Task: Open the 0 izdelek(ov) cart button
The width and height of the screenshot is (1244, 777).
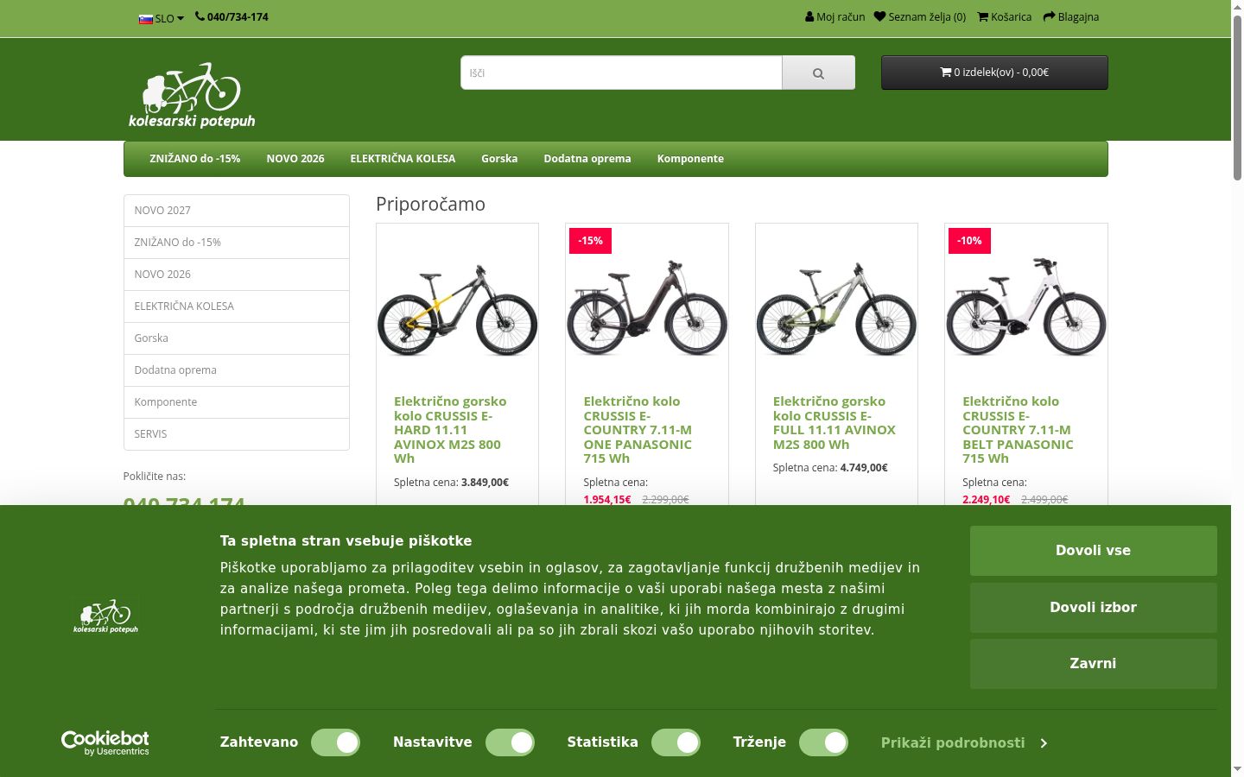Action: 994,73
